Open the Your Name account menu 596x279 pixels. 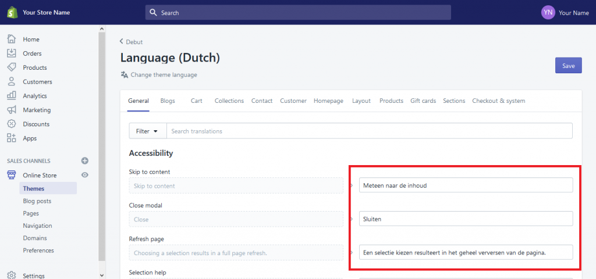[x=573, y=13]
